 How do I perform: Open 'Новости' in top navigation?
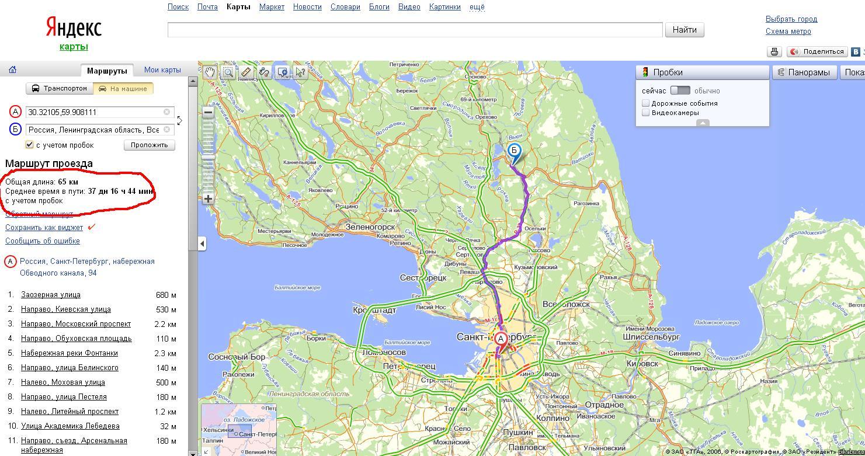point(307,7)
